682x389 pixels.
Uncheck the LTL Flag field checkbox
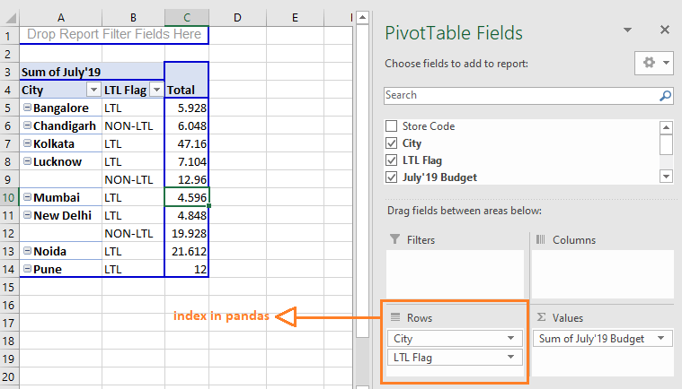point(391,160)
